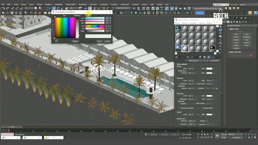
Task: Click the pink object color swatch
Action: (x=251, y=56)
